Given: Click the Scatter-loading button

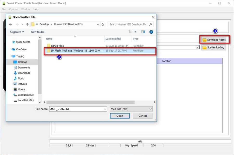Looking at the screenshot, I should click(x=214, y=47).
